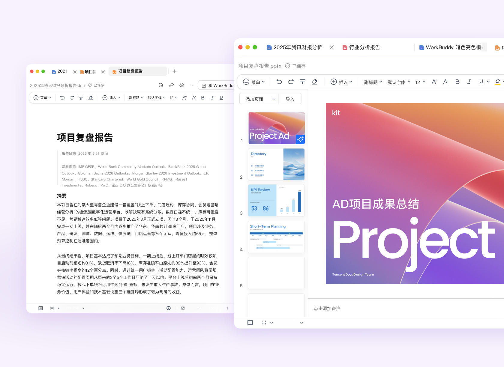The height and width of the screenshot is (367, 504).
Task: Click zoom in plus in document window
Action: click(x=227, y=308)
